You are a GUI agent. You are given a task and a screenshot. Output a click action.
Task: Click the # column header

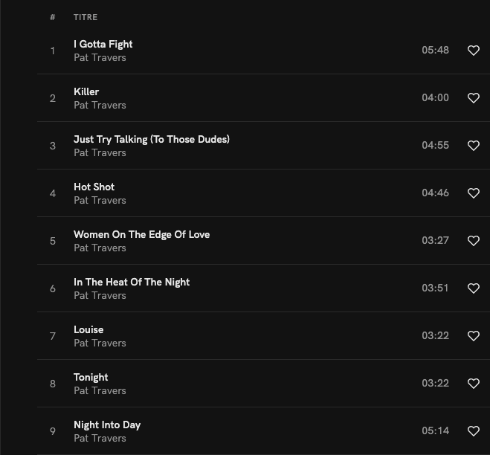[53, 17]
